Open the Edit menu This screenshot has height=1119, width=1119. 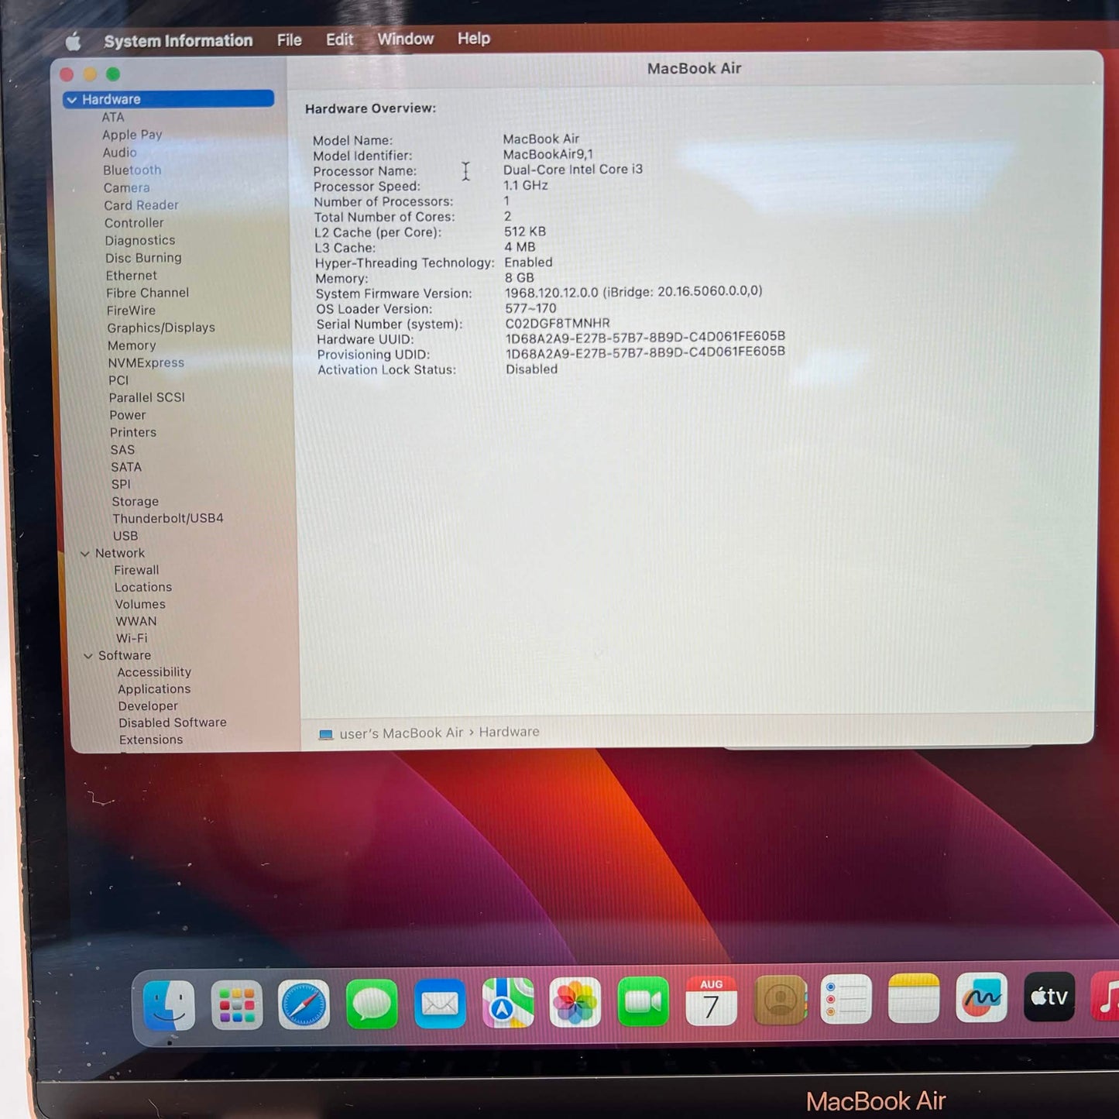pos(339,39)
